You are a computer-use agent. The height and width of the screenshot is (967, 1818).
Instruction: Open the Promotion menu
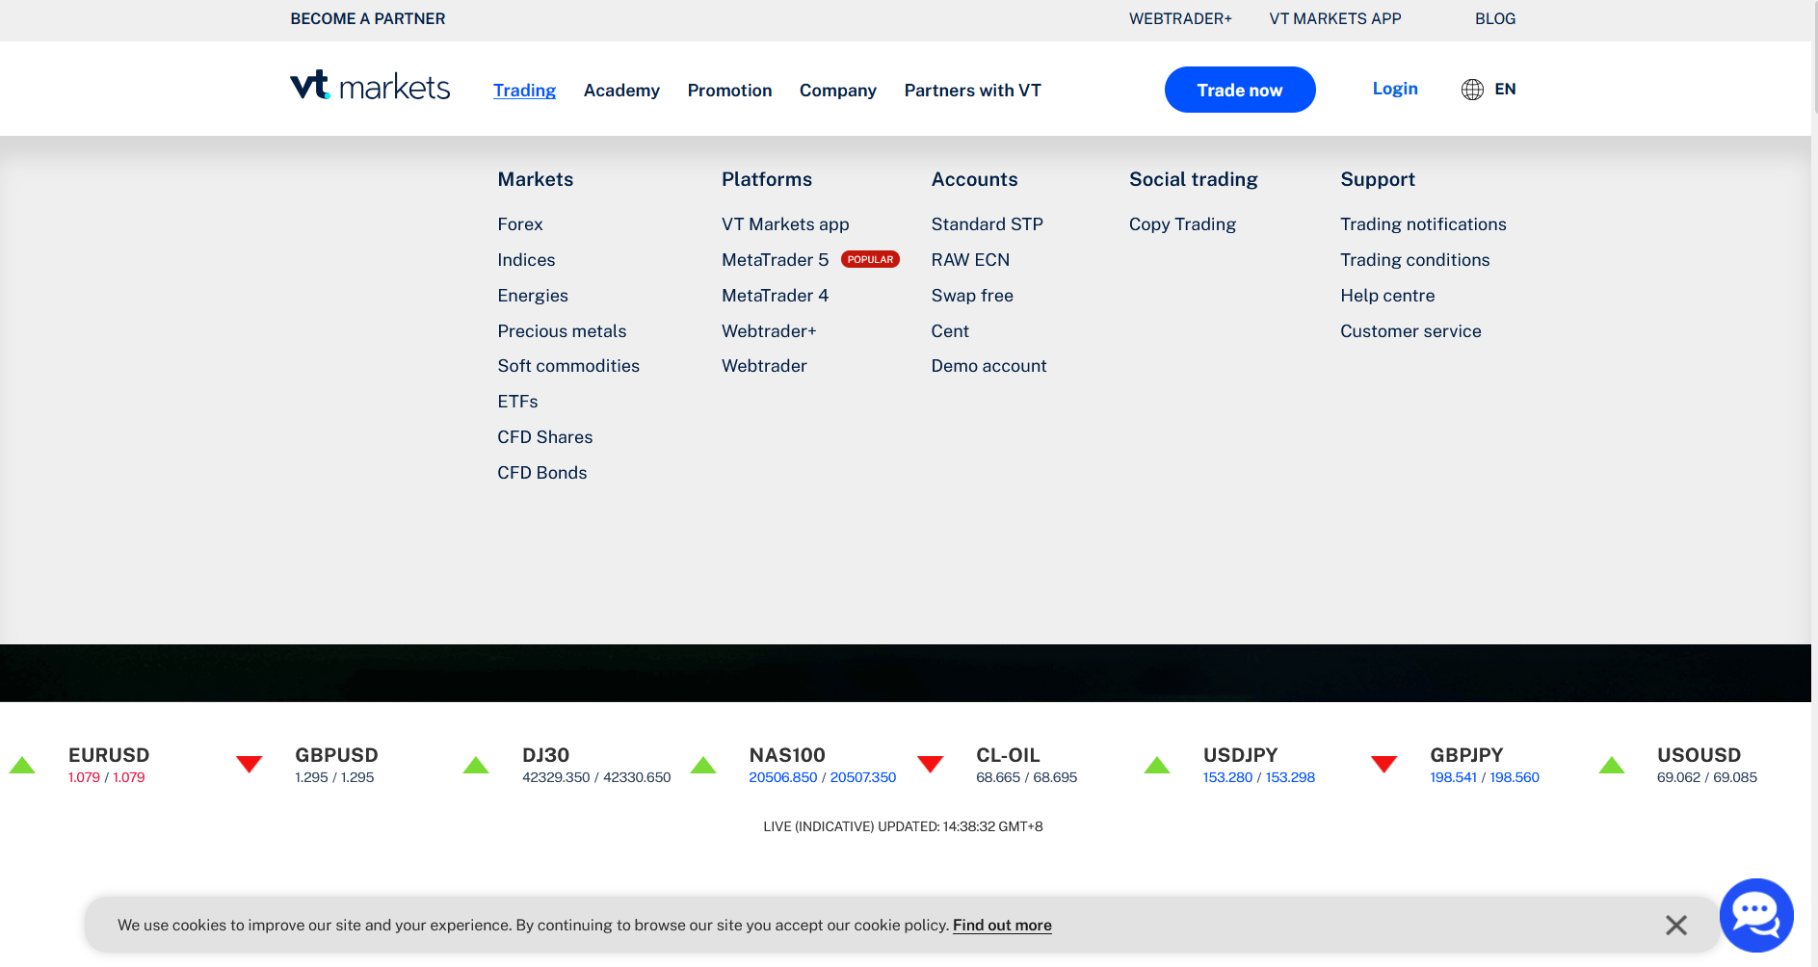point(729,91)
